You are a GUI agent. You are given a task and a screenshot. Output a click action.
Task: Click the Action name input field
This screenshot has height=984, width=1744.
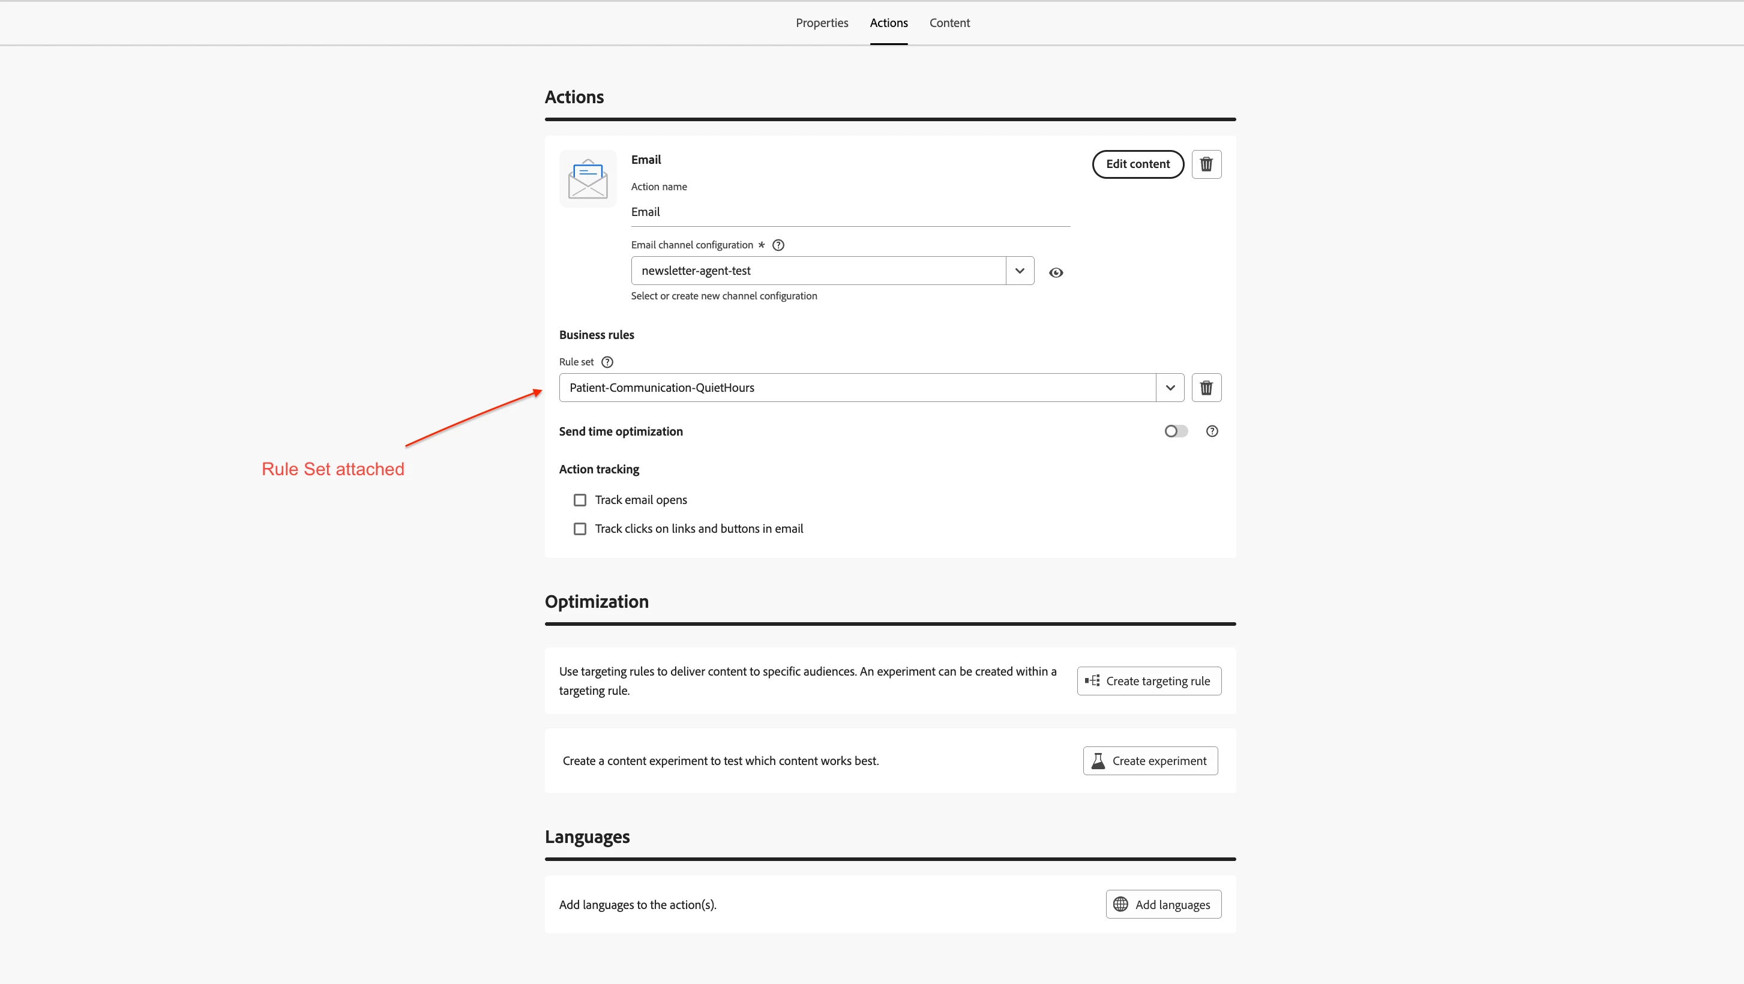click(x=850, y=212)
